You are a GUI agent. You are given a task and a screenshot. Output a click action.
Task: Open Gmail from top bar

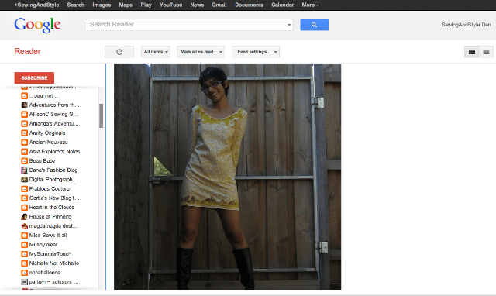219,5
